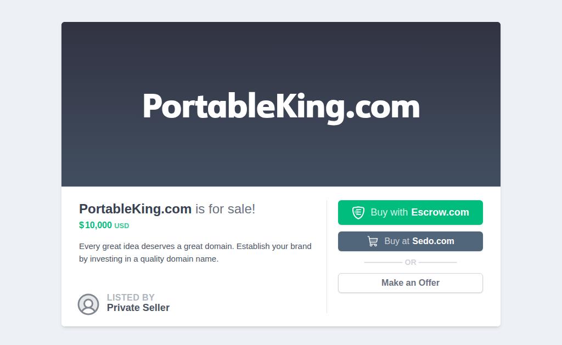Click the OR divider text

tap(411, 262)
